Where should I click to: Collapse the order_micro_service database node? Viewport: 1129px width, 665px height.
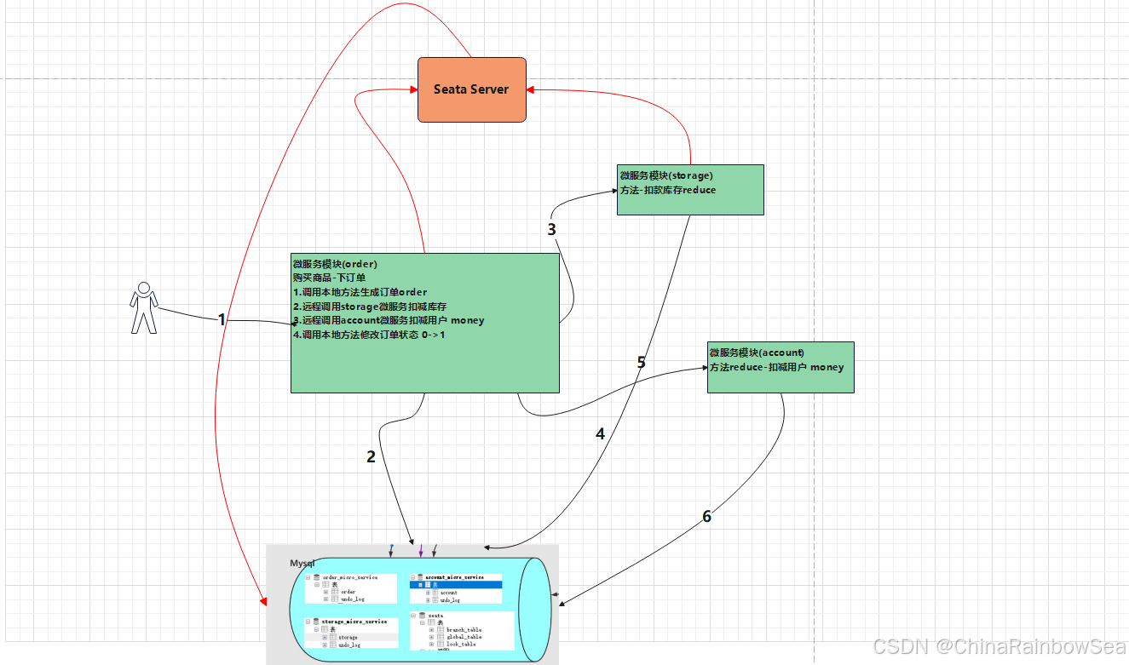[x=308, y=577]
